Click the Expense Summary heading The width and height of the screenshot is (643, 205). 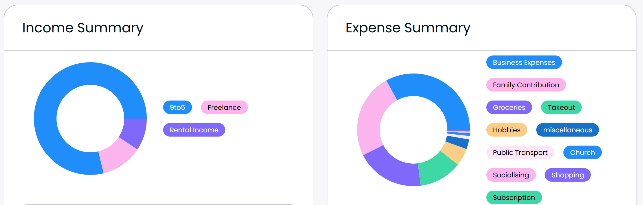(408, 28)
